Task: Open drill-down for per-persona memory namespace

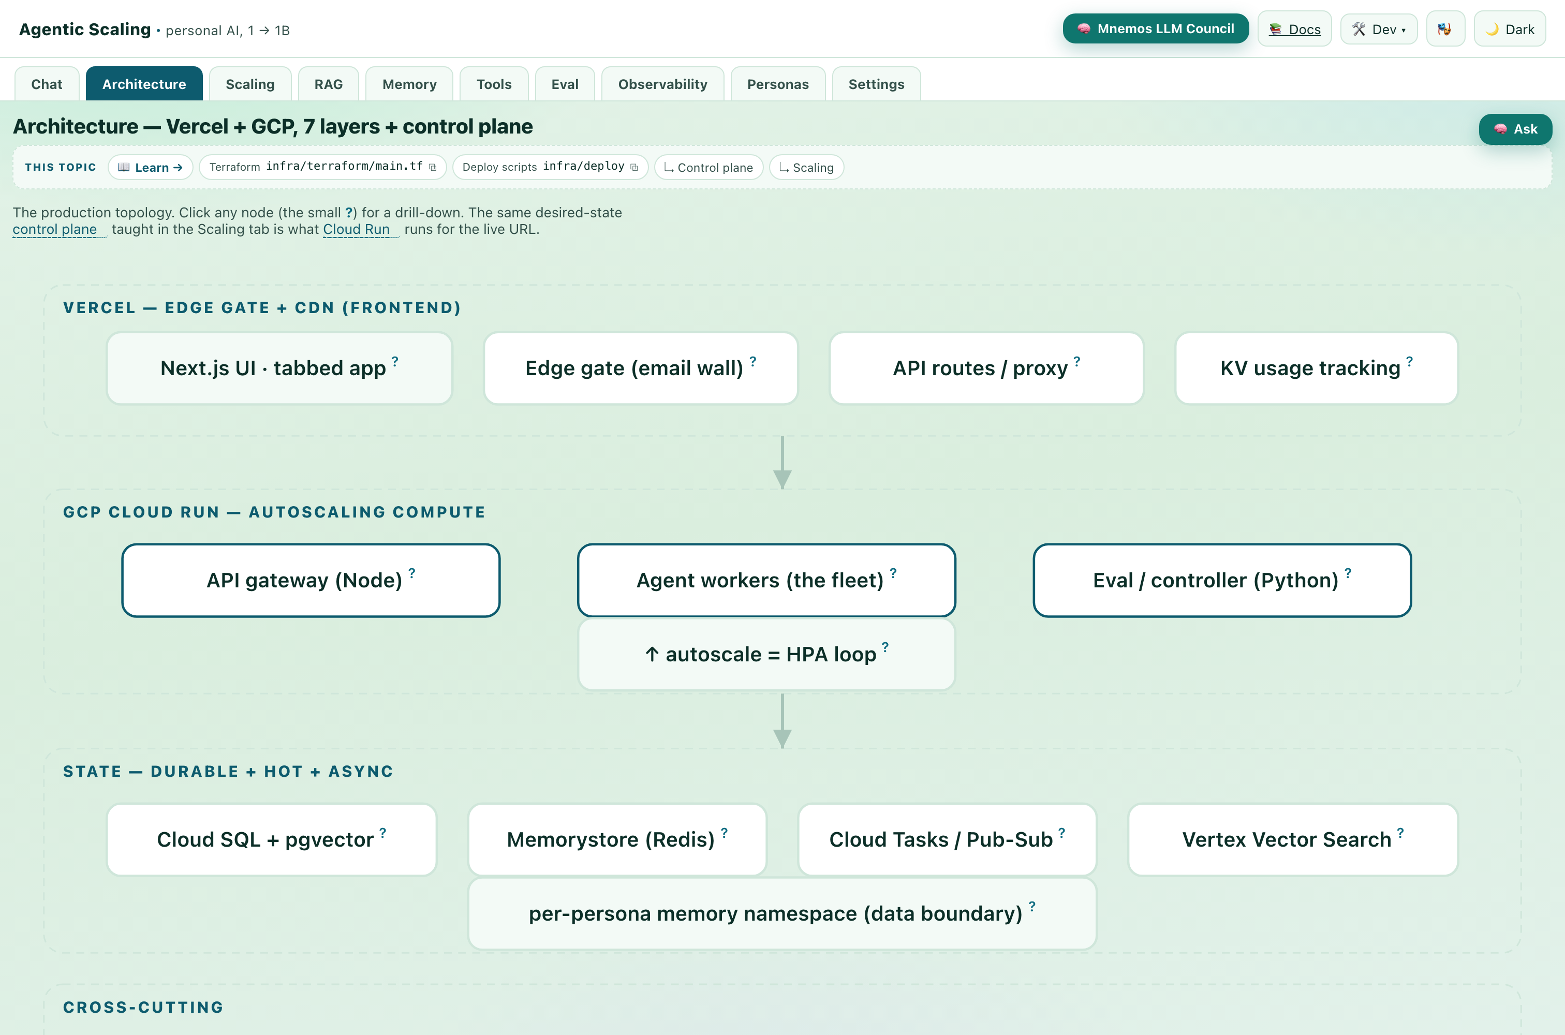Action: click(1031, 906)
